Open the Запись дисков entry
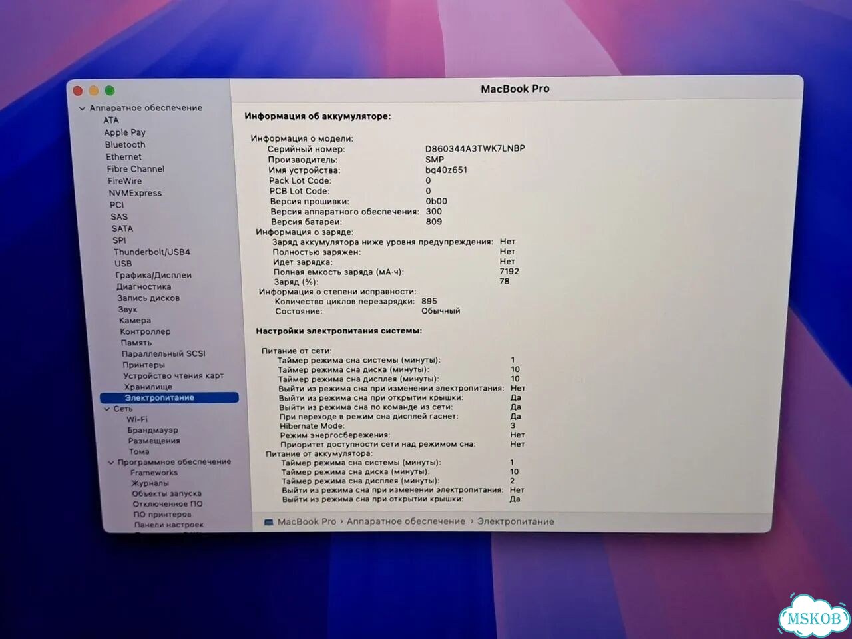The height and width of the screenshot is (639, 852). coord(148,298)
